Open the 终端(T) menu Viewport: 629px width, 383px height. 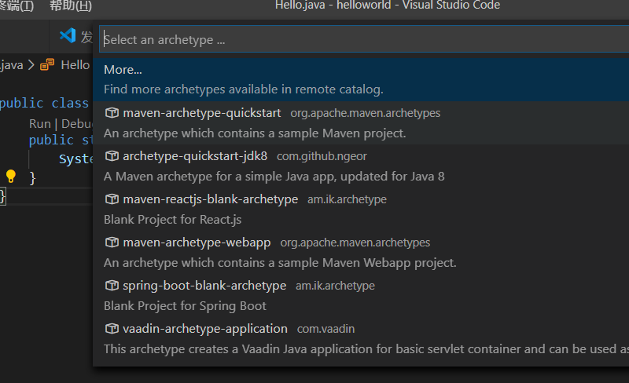(x=16, y=6)
